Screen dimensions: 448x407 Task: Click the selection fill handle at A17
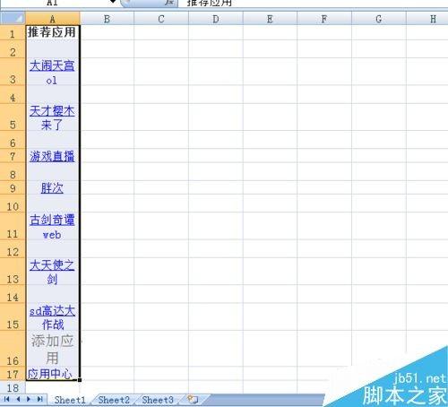(80, 380)
